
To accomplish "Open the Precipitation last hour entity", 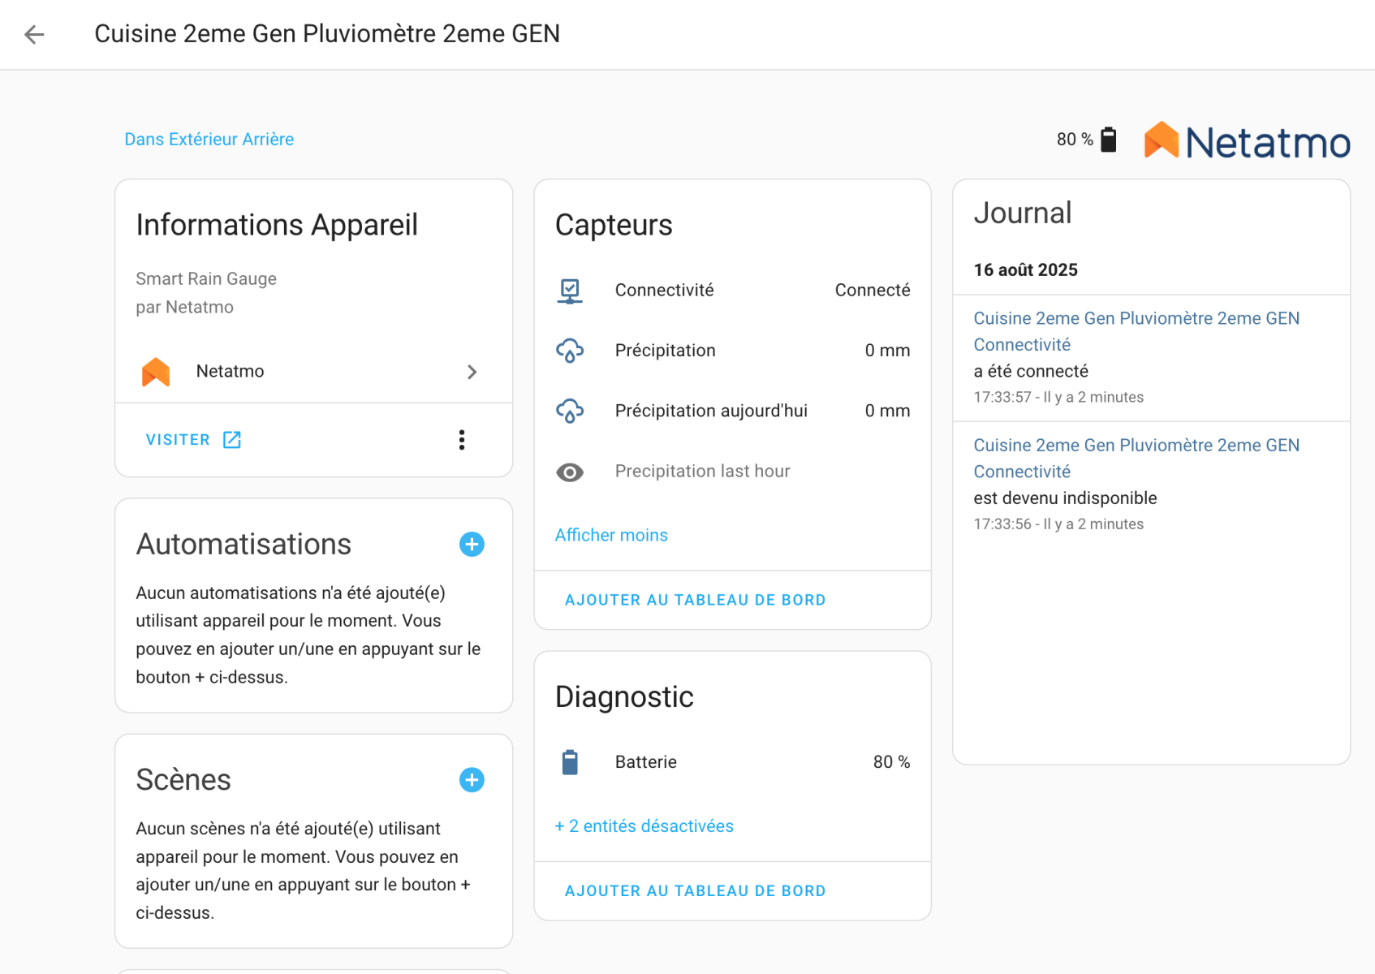I will (x=732, y=472).
